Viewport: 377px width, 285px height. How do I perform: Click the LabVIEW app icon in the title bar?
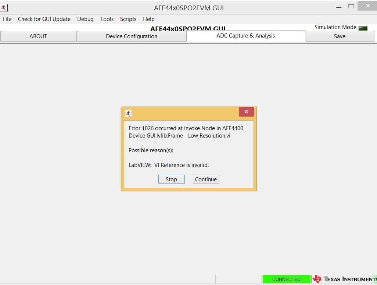(x=4, y=8)
